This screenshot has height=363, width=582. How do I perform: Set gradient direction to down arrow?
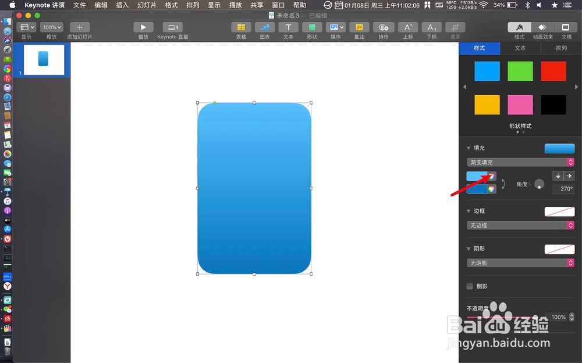[x=558, y=176]
